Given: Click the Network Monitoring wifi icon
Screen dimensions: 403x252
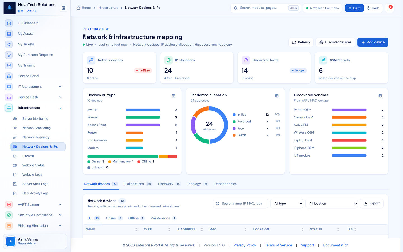Looking at the screenshot, I should point(15,128).
